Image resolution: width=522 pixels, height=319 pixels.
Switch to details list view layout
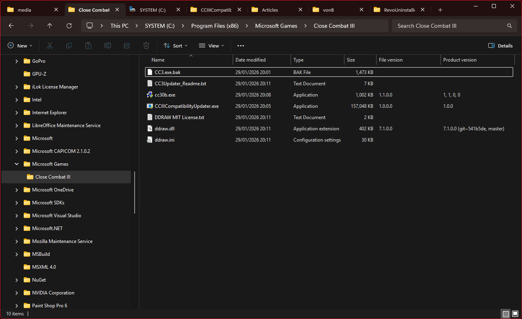point(506,314)
